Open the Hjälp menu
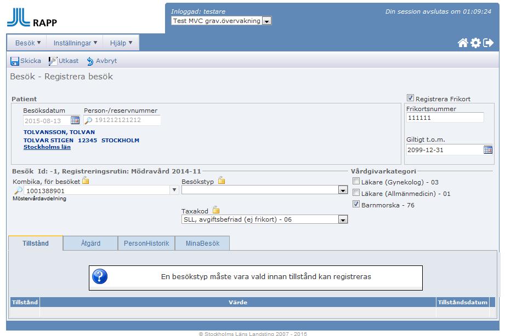Screen dimensions: 505x336 point(121,43)
